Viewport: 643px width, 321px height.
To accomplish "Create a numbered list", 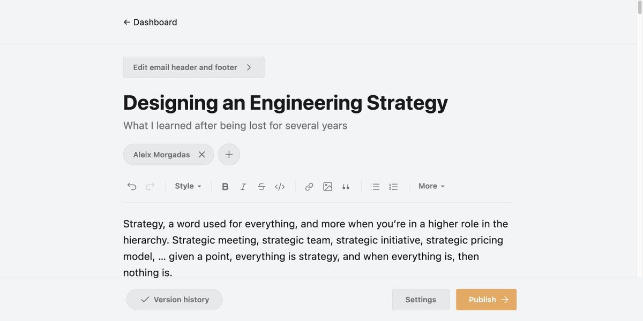I will 393,186.
